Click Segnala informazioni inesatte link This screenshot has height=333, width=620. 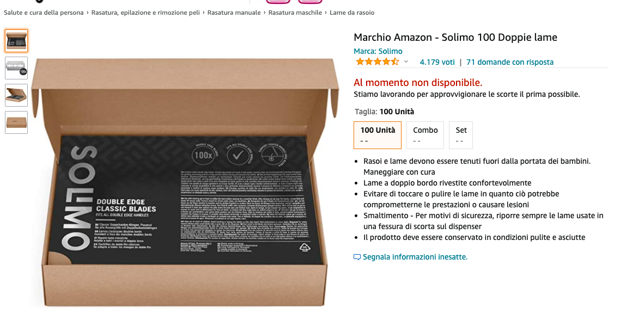[415, 257]
